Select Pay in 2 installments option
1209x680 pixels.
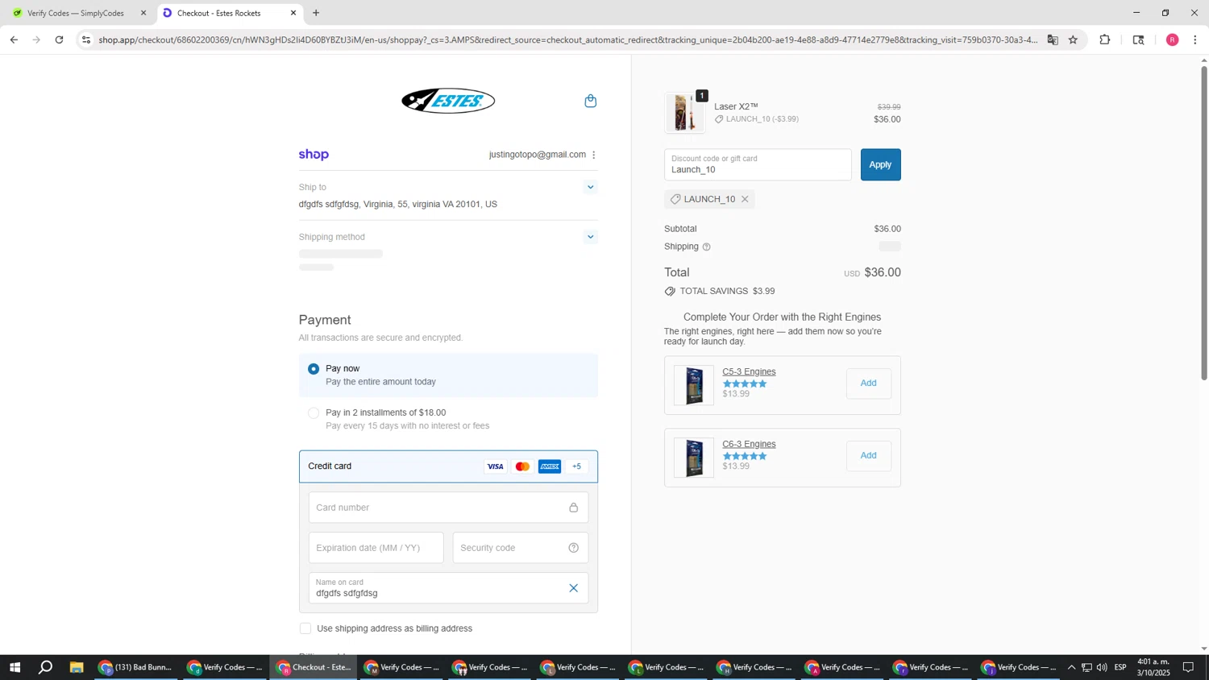coord(314,413)
